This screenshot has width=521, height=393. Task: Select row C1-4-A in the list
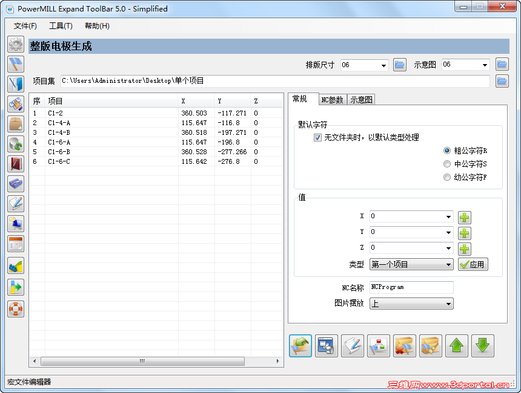[x=156, y=123]
